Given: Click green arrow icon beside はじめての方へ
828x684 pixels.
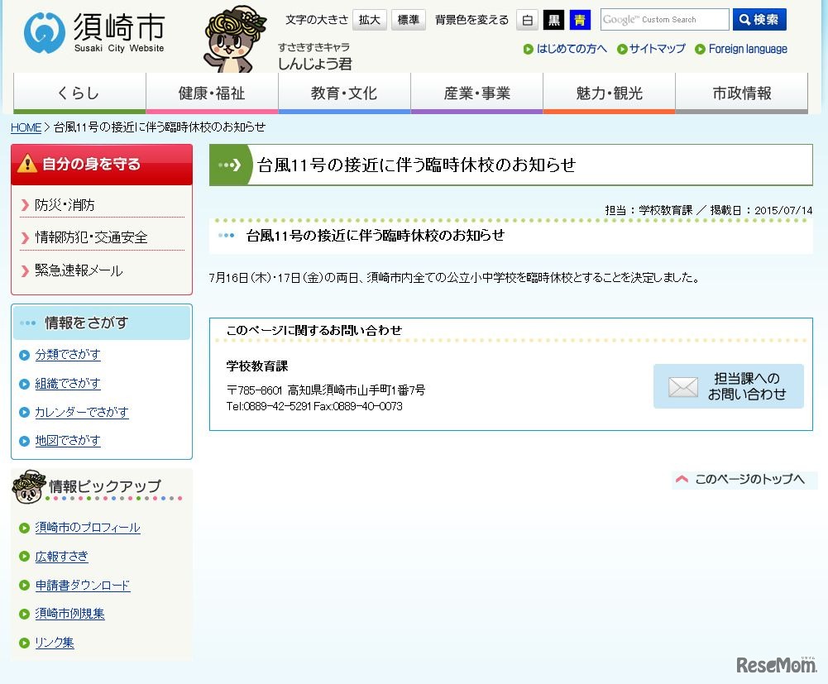Looking at the screenshot, I should click(528, 49).
